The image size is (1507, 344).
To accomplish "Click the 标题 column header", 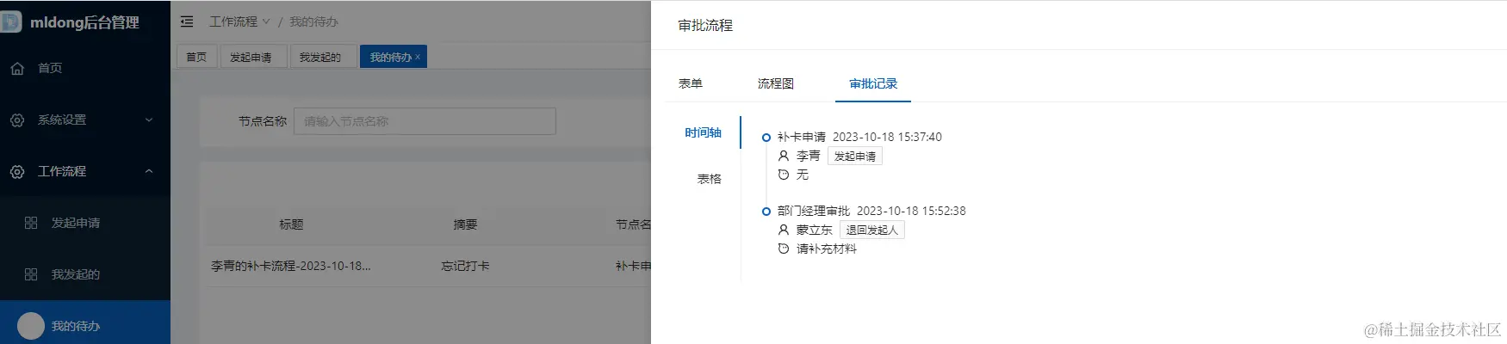I will coord(291,224).
